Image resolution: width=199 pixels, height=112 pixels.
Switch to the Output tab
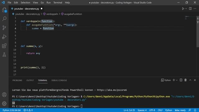pos(30,80)
